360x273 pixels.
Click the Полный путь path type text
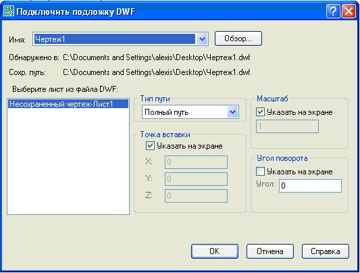[x=166, y=112]
